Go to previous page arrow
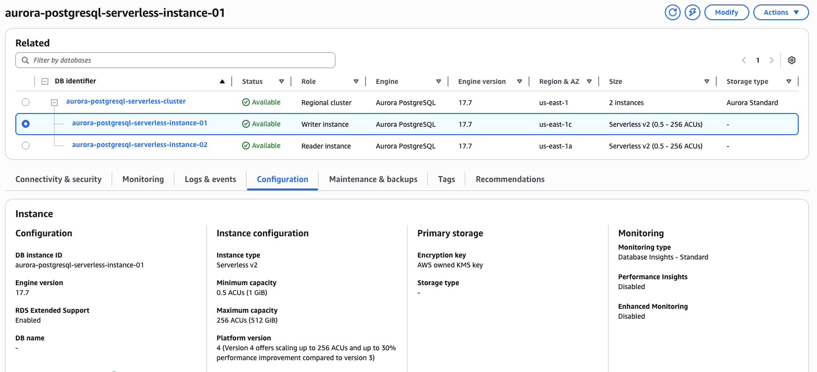 744,60
